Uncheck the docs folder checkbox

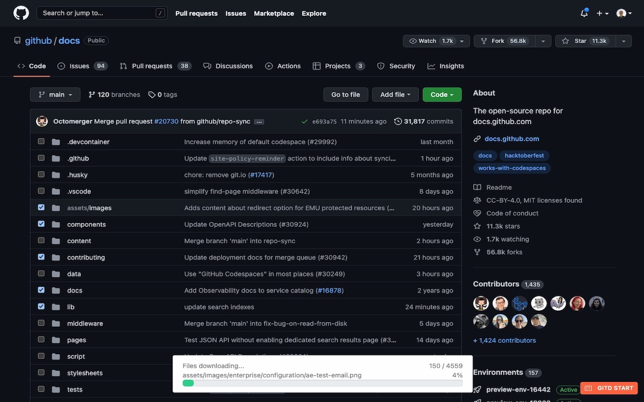click(41, 289)
